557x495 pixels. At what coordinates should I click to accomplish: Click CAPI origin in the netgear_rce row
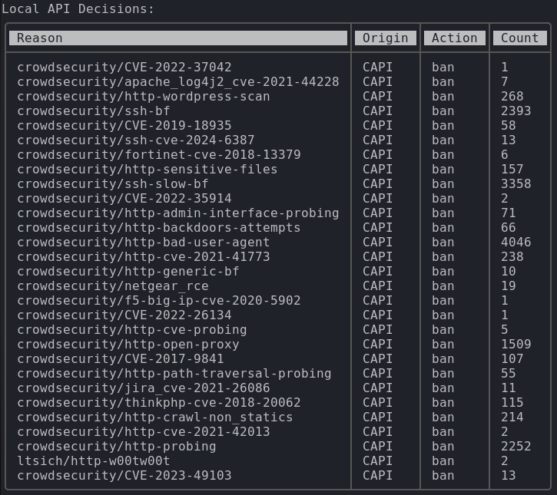pos(378,286)
